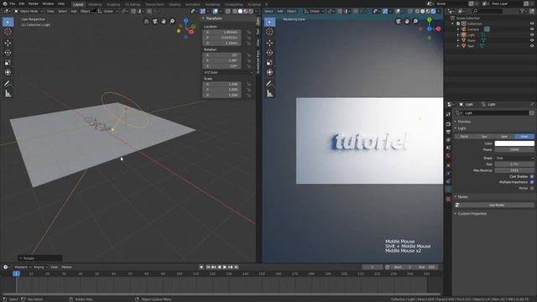Open Scene properties tab icon
The width and height of the screenshot is (537, 302).
tap(448, 148)
